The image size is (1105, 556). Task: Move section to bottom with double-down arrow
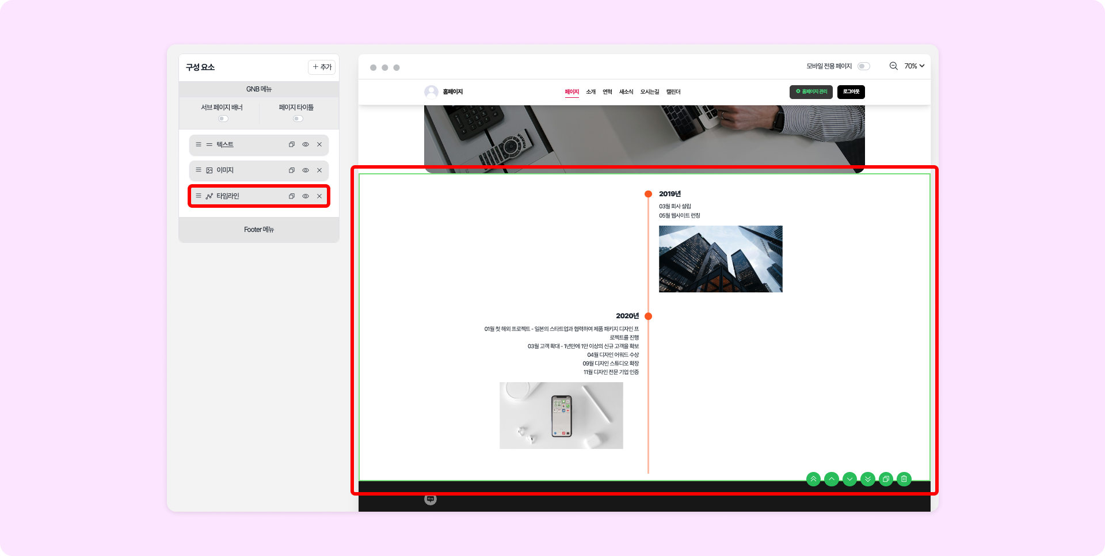[868, 479]
